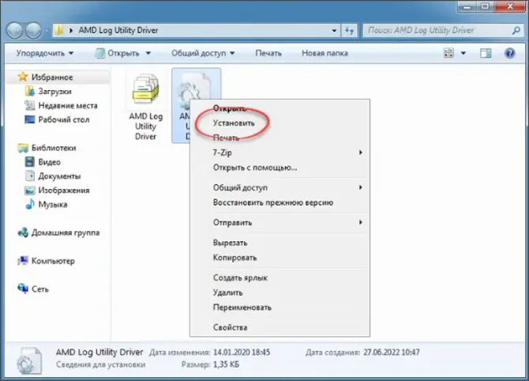Click the date created value 27.06.2022 10:47

[x=392, y=353]
